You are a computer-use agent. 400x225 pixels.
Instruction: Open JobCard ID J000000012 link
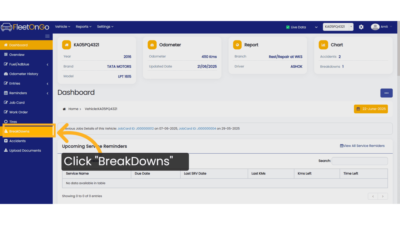[x=135, y=128]
